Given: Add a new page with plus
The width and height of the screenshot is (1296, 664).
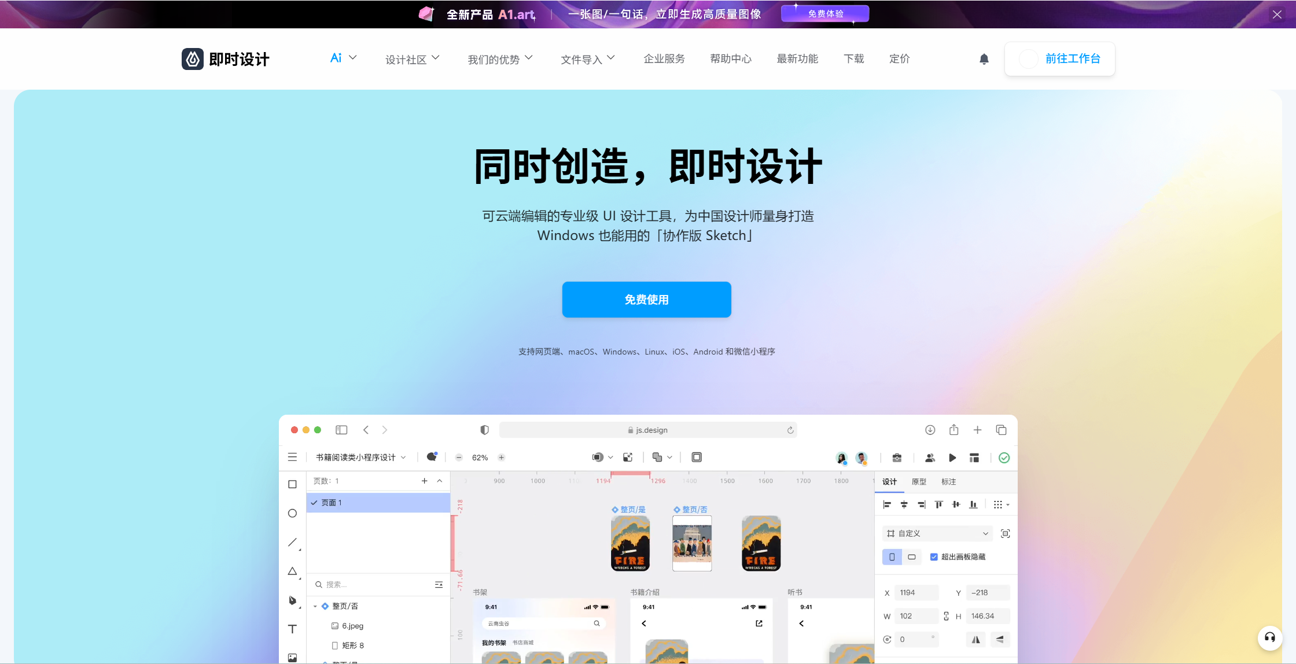Looking at the screenshot, I should point(424,481).
